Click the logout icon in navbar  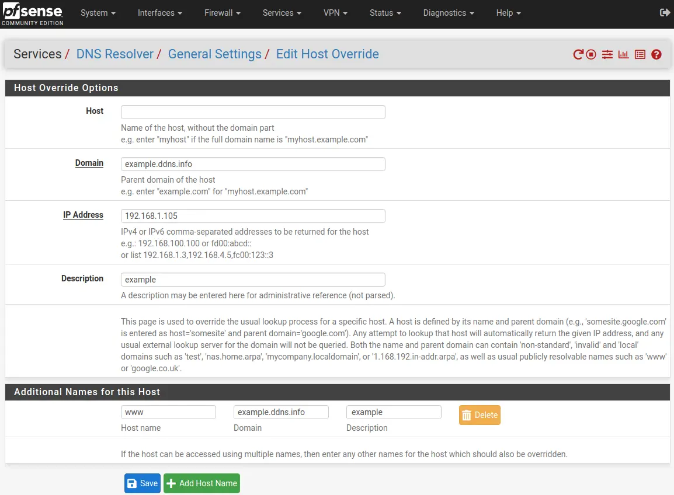[x=665, y=13]
